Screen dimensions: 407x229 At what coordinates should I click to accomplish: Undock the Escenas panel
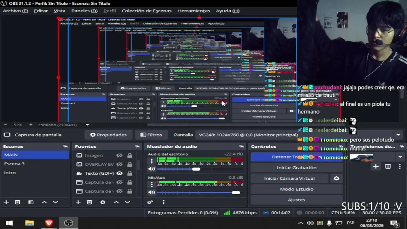65,146
